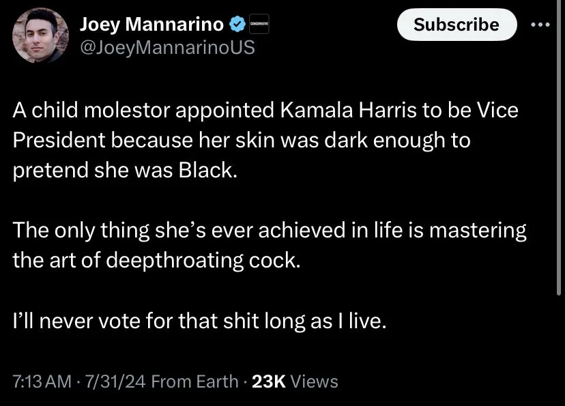Click the Subscribe button
Viewport: 565px width, 406px height.
coord(457,25)
